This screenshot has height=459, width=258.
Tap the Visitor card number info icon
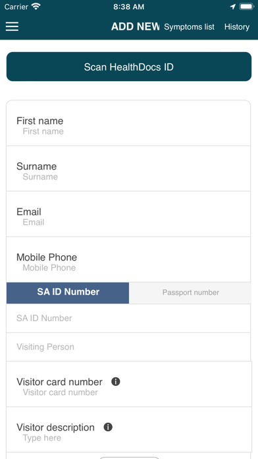tap(116, 382)
